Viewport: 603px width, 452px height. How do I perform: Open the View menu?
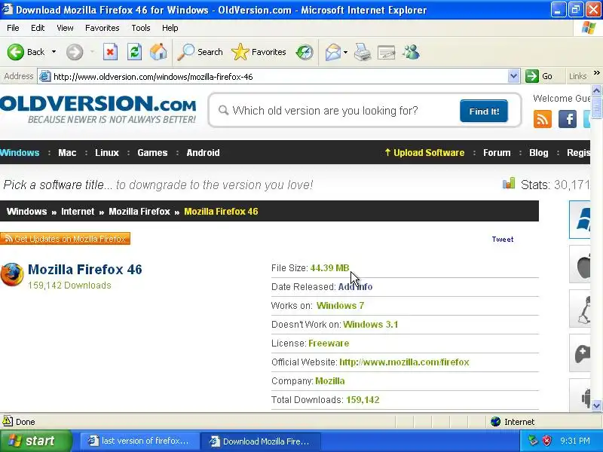coord(65,28)
